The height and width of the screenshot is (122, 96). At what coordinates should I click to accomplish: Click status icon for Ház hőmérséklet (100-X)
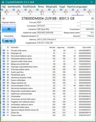[x=4, y=86]
